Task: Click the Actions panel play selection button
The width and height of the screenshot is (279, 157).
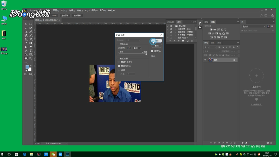Action: click(179, 41)
